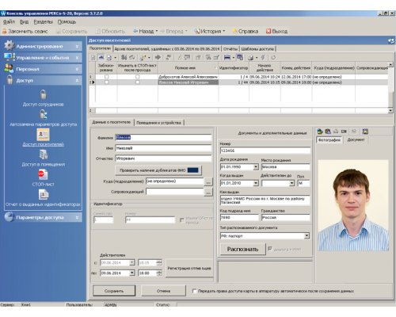Click top-right corner icon of Доступ посетителей header
This screenshot has width=396, height=317.
(x=391, y=40)
